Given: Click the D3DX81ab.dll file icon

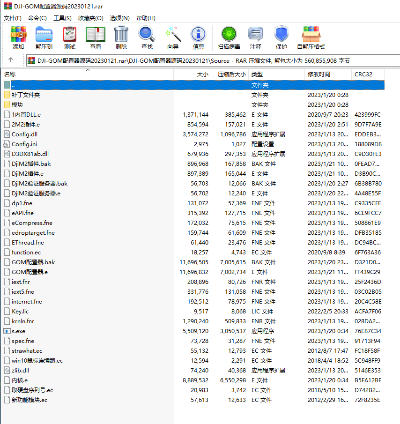Looking at the screenshot, I should pos(7,154).
